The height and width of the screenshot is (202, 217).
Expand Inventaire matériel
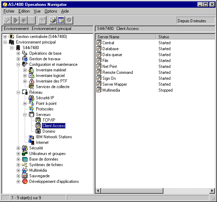tap(25, 70)
